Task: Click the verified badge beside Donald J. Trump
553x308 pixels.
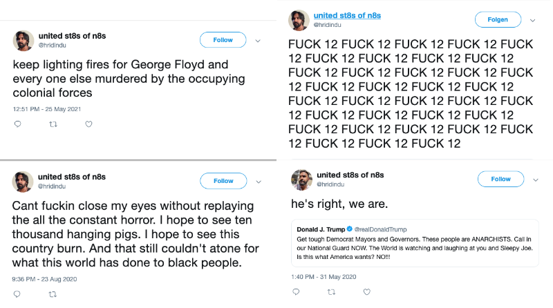Action: (x=350, y=229)
